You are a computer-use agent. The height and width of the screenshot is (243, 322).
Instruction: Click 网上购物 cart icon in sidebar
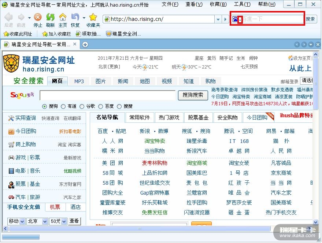point(11,145)
